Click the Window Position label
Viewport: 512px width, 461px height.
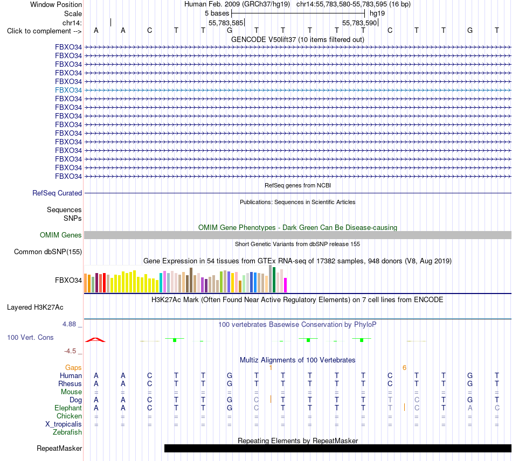pos(56,4)
